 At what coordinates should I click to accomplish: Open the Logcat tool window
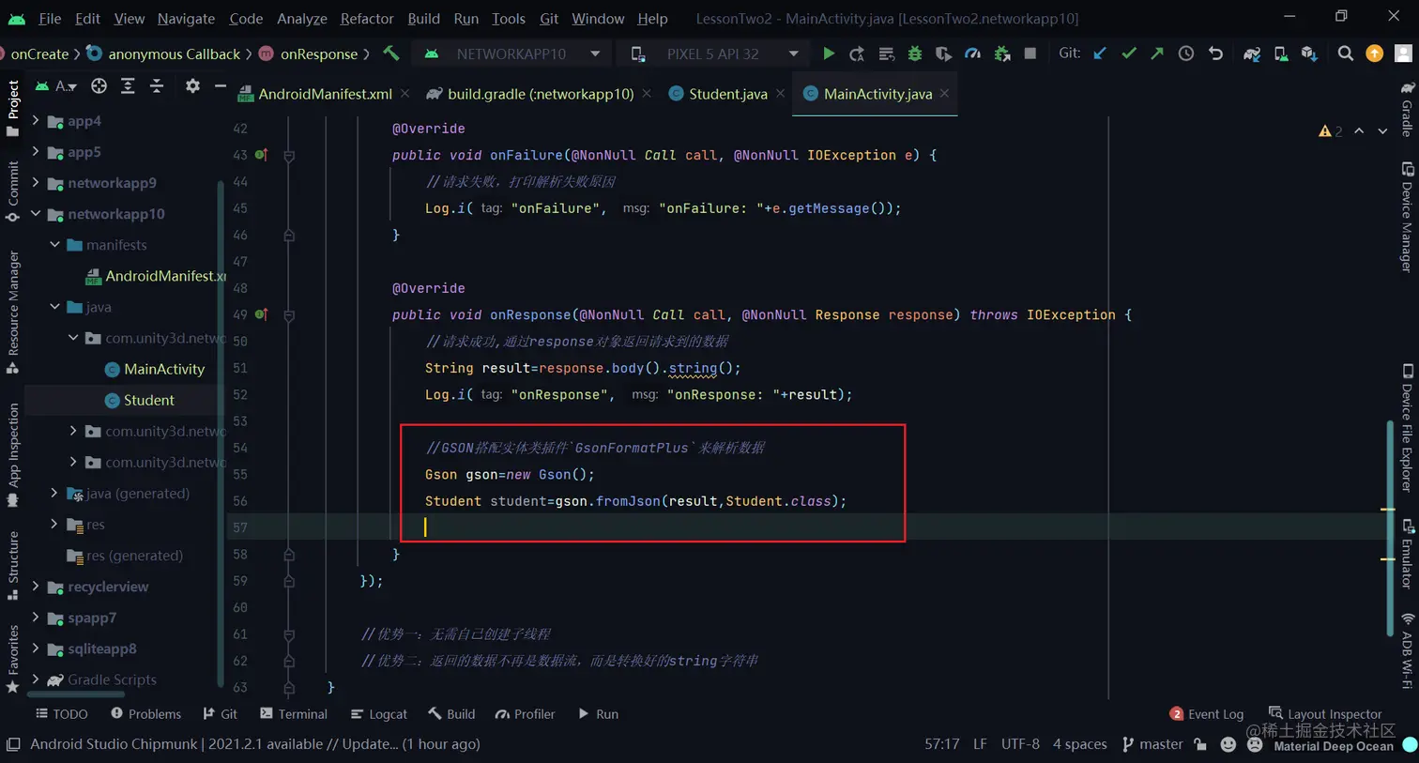click(378, 714)
